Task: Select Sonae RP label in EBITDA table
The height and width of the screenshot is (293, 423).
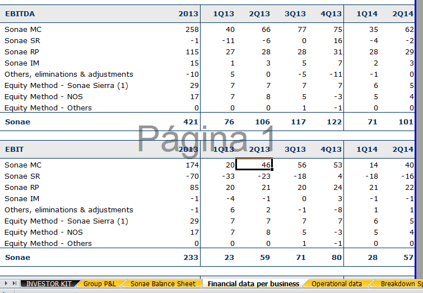Action: point(22,52)
